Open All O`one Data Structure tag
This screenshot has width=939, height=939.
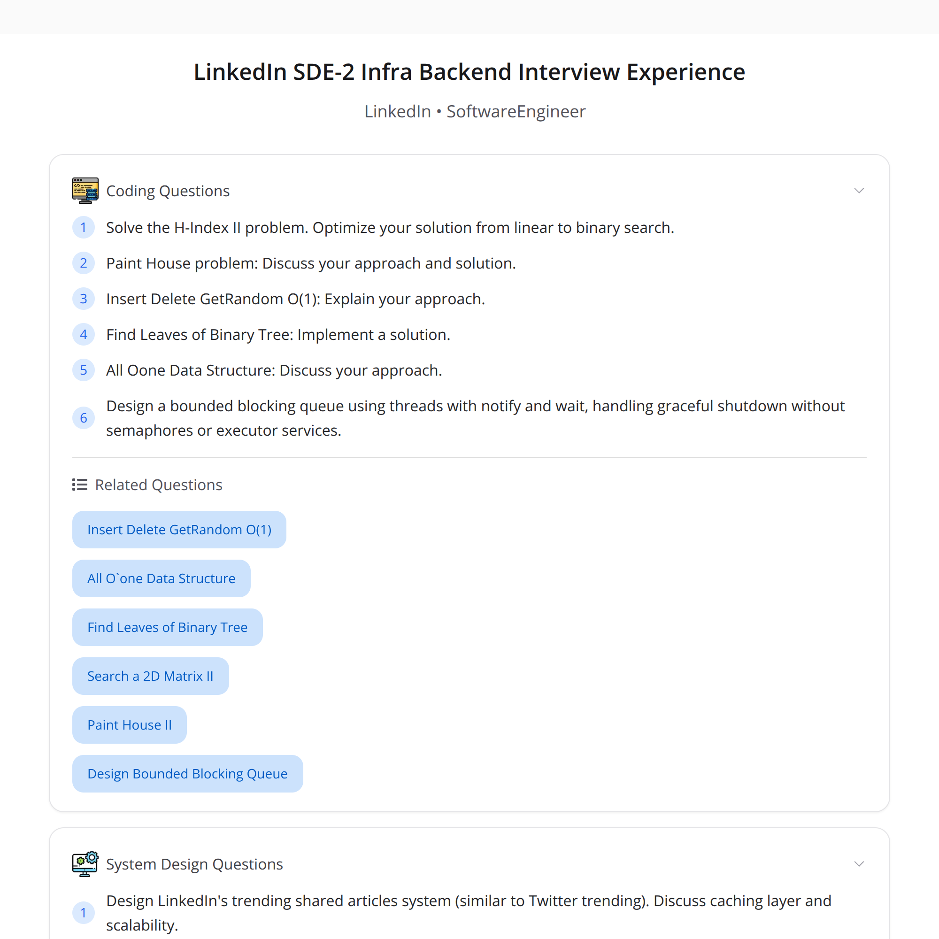point(162,578)
